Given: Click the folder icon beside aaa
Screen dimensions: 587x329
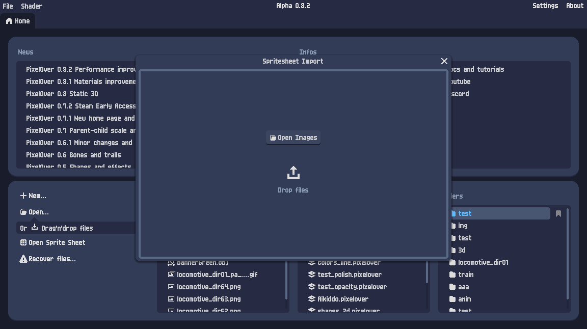Looking at the screenshot, I should click(452, 287).
